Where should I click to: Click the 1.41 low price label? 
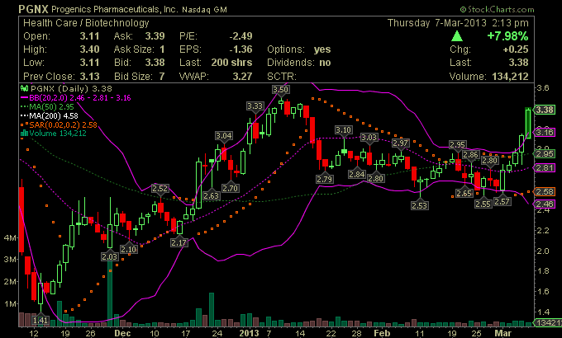click(x=40, y=319)
